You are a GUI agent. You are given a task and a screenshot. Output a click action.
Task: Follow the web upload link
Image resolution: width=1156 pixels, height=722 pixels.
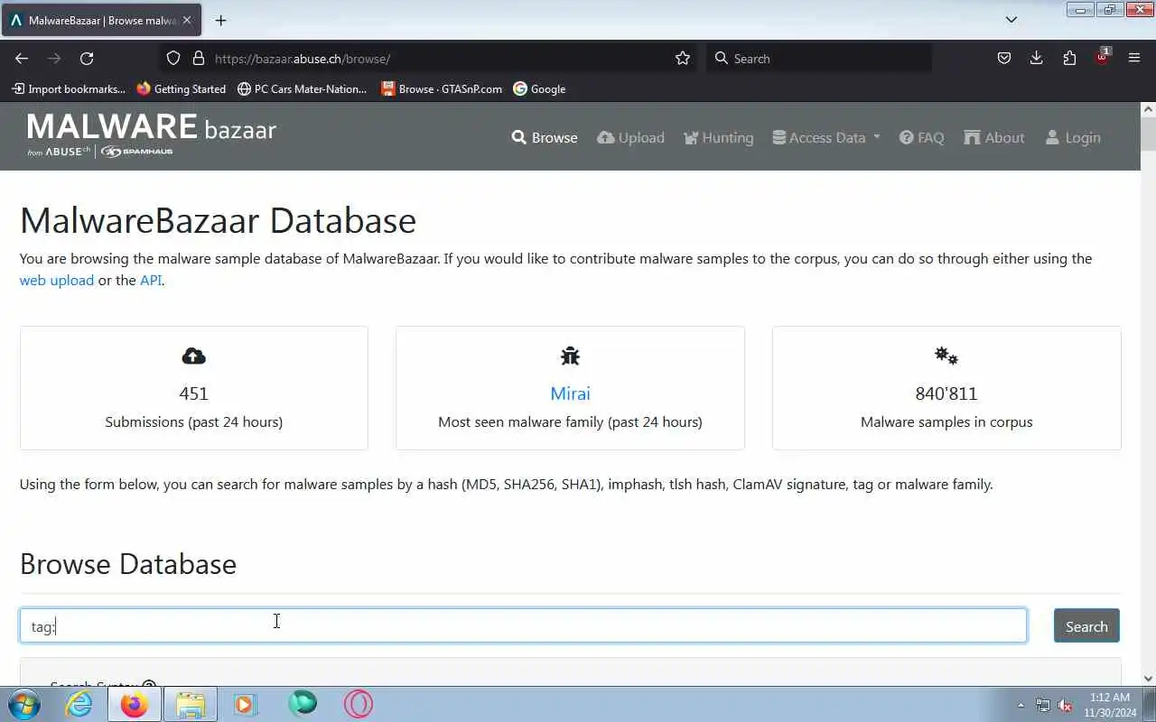(57, 280)
